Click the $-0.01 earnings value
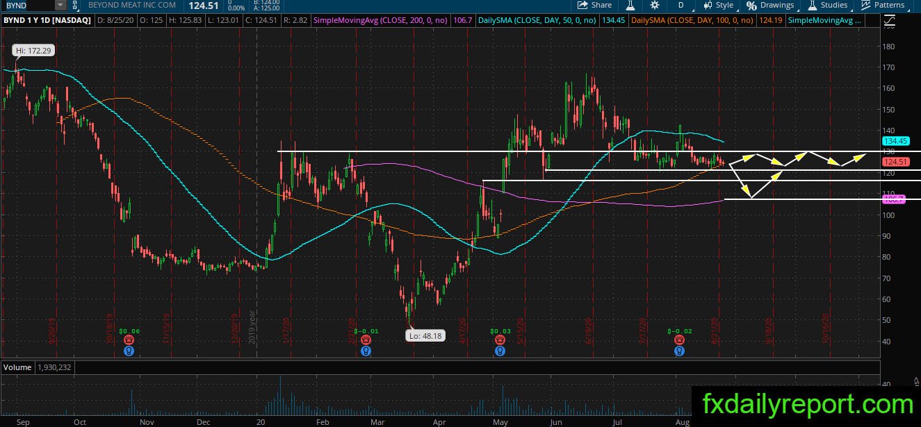921x427 pixels. 366,331
